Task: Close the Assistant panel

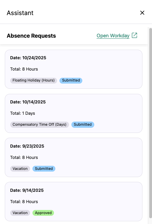Action: (x=142, y=13)
